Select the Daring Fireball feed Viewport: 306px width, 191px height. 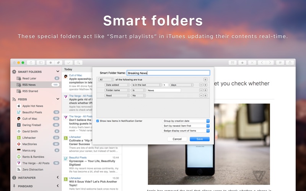32,125
